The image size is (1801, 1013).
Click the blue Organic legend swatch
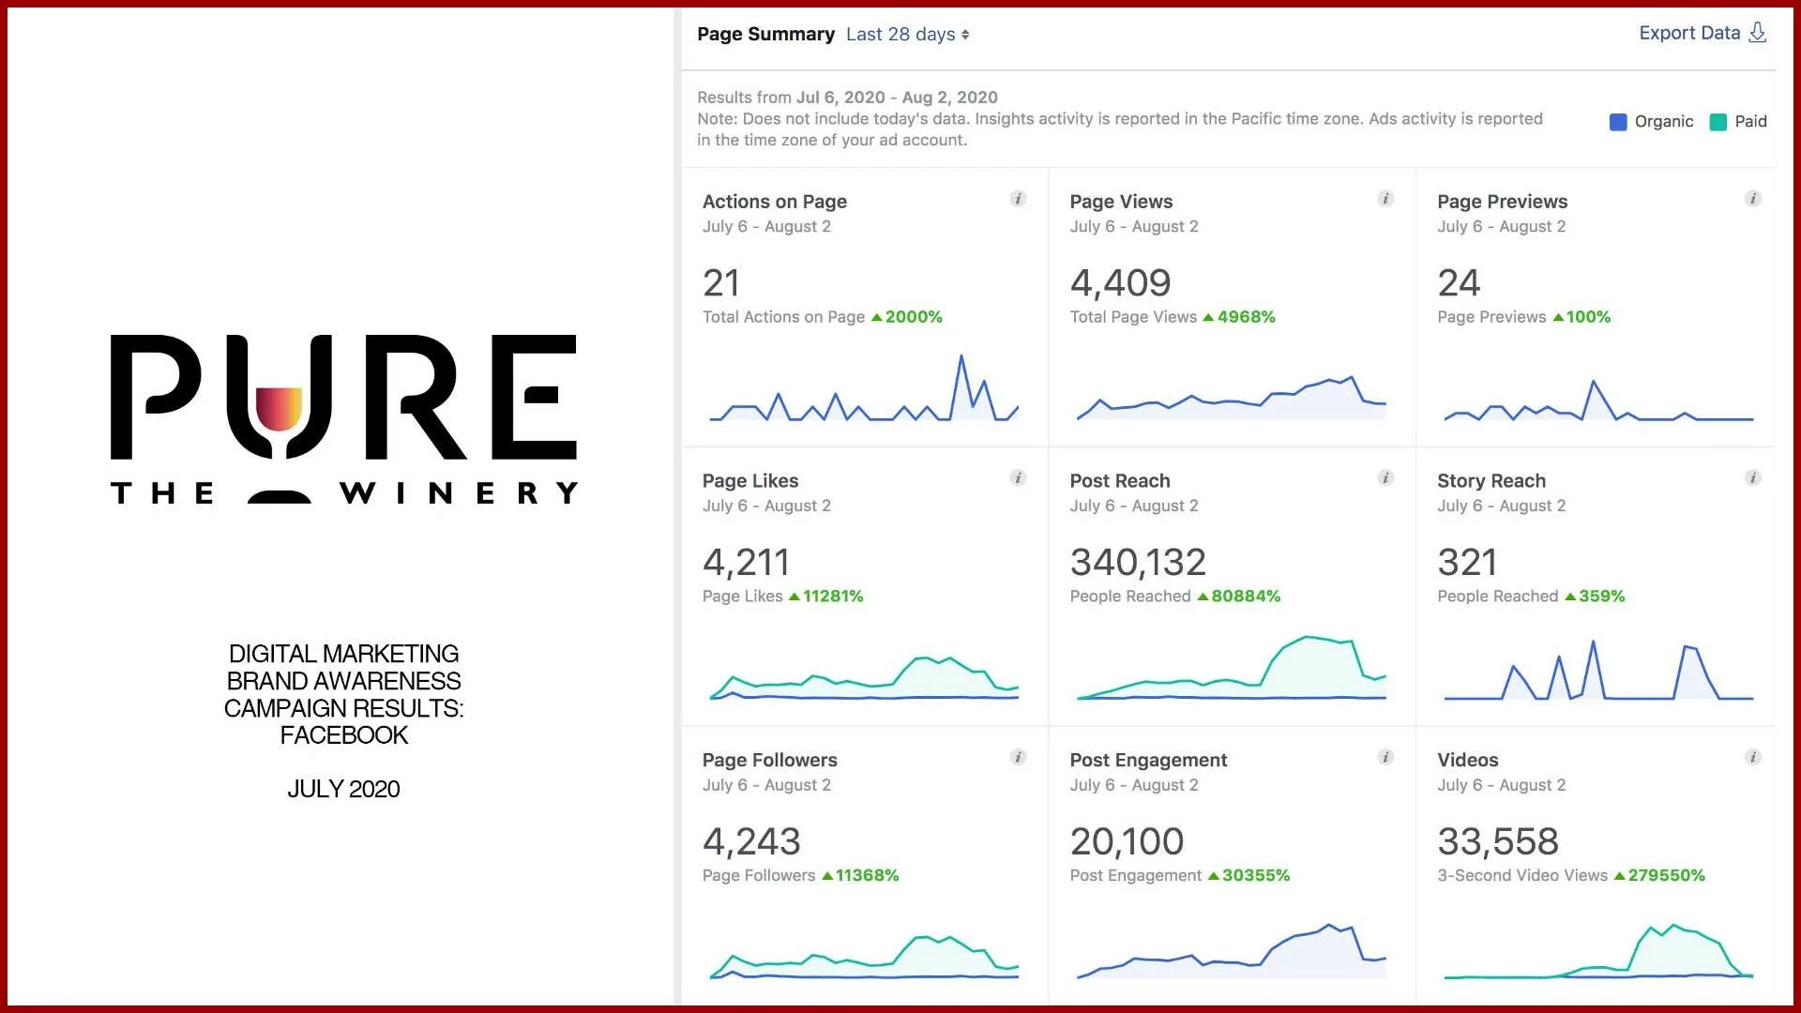tap(1618, 122)
